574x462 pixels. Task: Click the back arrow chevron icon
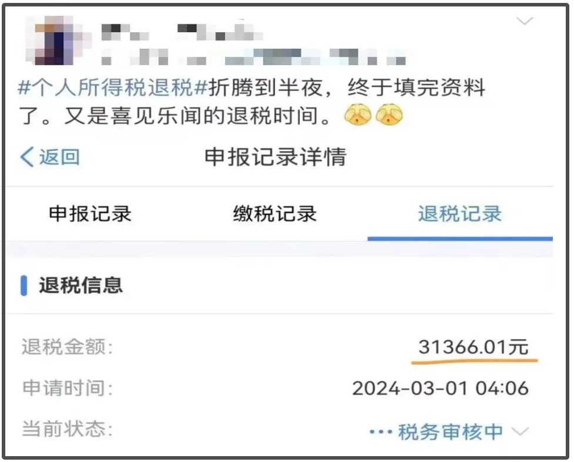point(26,157)
